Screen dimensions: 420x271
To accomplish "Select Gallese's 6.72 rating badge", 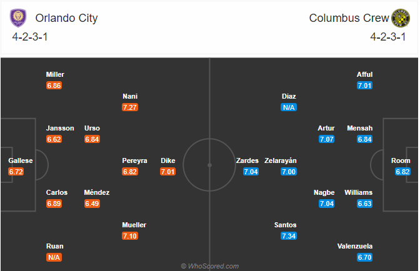I will (x=16, y=172).
